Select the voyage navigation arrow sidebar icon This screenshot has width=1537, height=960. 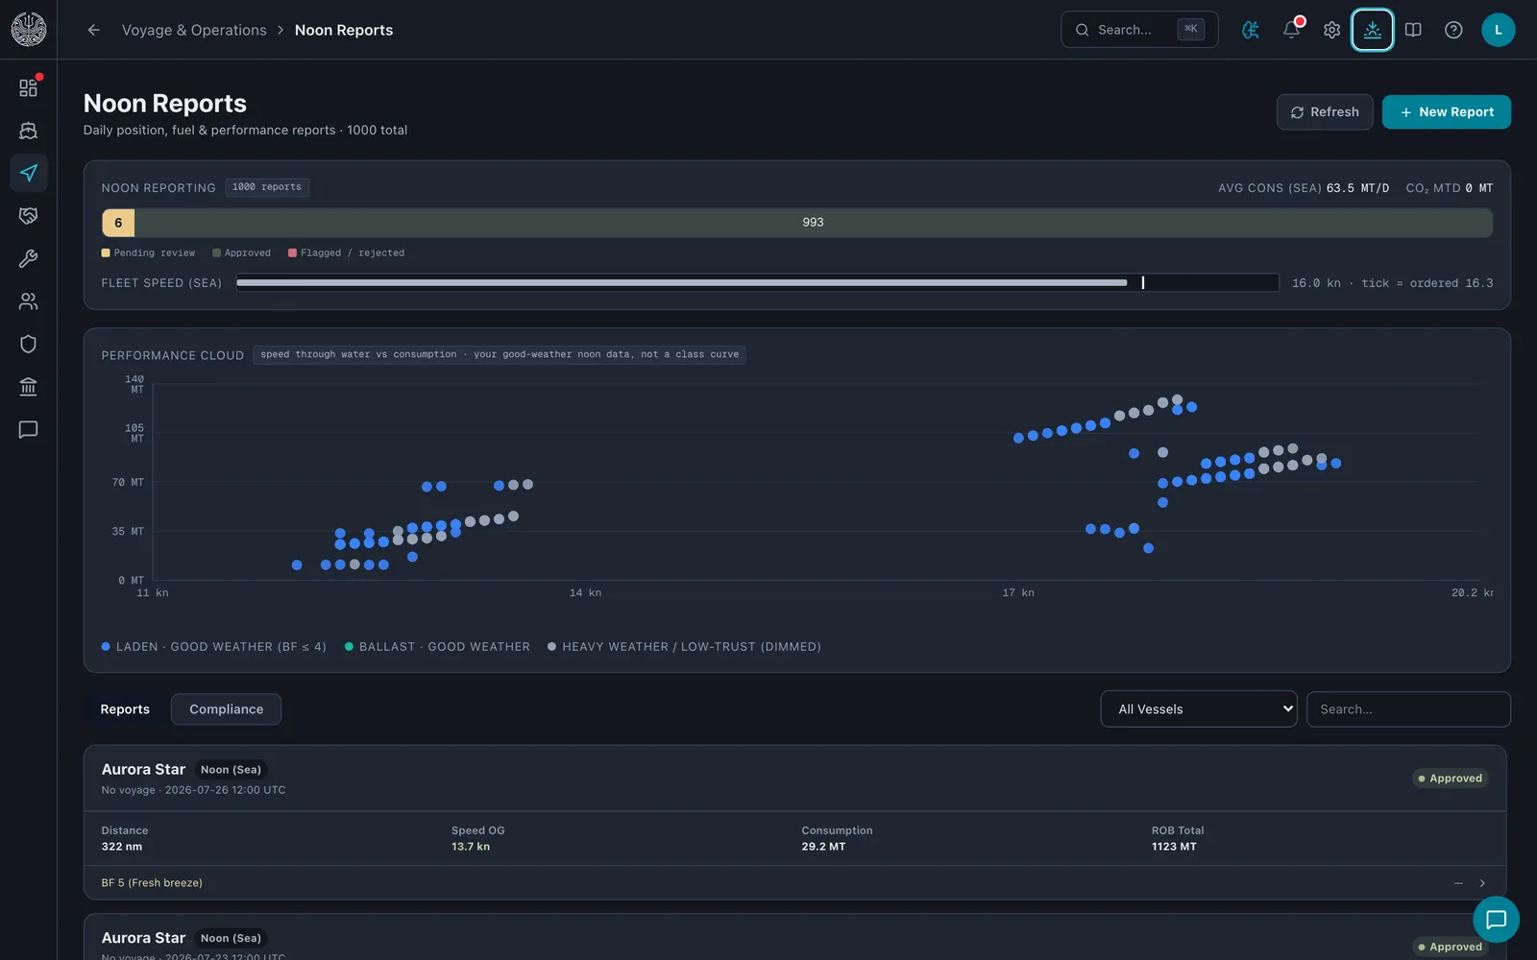[x=28, y=173]
